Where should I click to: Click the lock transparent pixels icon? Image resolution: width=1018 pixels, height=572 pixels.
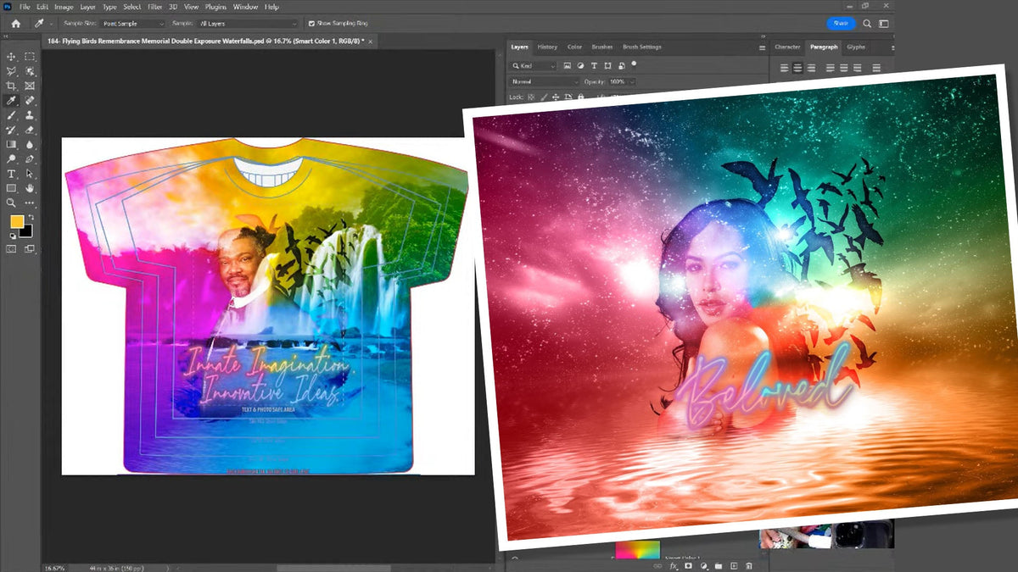pos(531,97)
